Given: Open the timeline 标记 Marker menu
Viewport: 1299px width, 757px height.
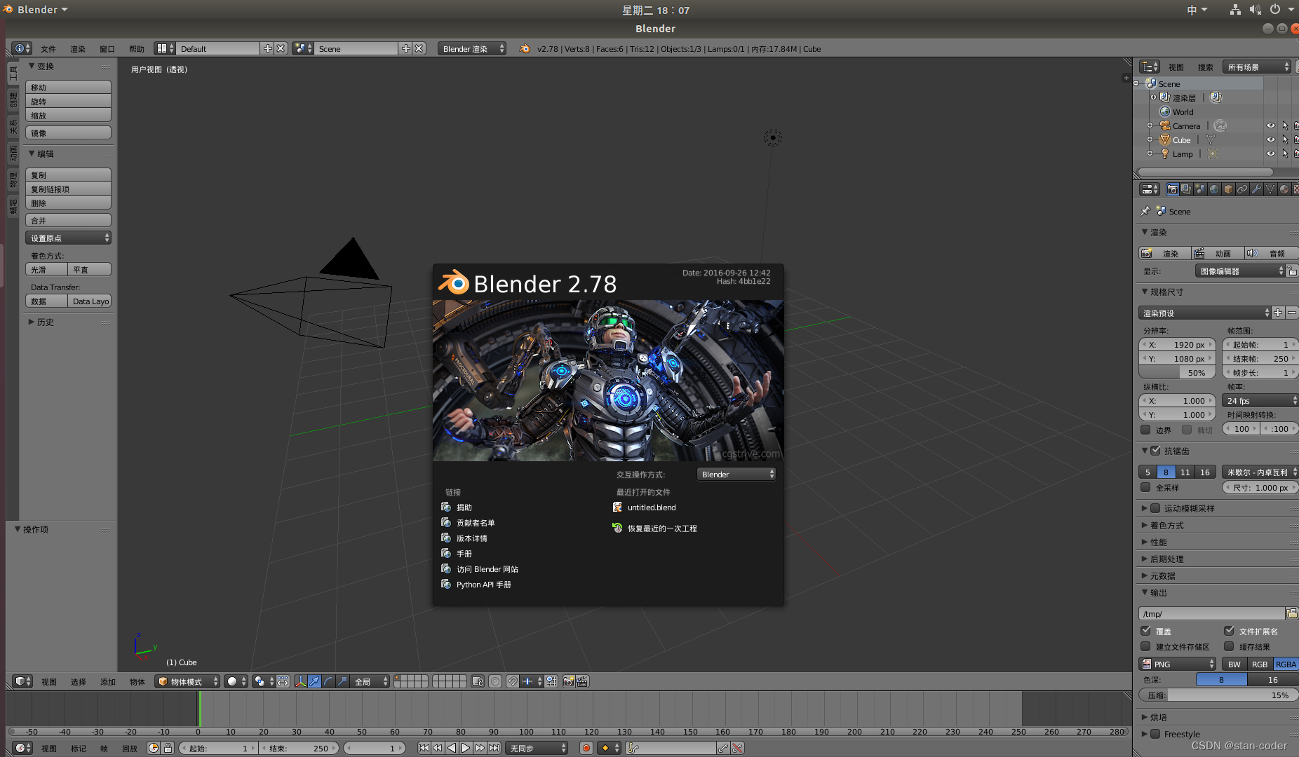Looking at the screenshot, I should coord(79,748).
